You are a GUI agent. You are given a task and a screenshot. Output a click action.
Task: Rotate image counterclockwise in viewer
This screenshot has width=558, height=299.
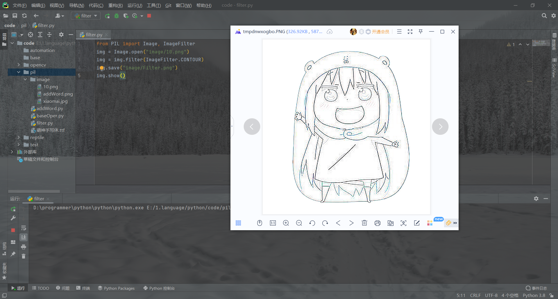point(312,223)
